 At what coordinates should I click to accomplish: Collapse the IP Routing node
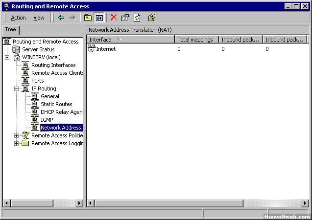(16, 88)
